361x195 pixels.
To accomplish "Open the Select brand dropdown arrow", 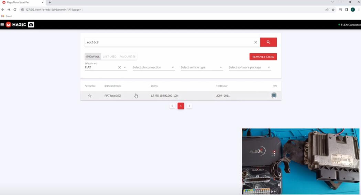I will click(125, 67).
